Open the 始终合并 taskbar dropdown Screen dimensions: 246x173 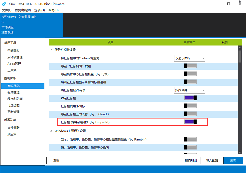[x=190, y=90]
